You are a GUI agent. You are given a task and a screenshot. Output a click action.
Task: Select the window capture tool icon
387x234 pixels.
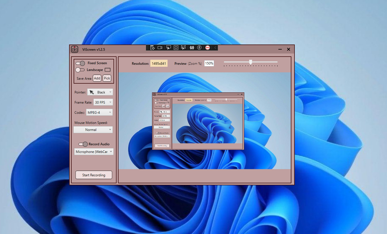coord(183,48)
